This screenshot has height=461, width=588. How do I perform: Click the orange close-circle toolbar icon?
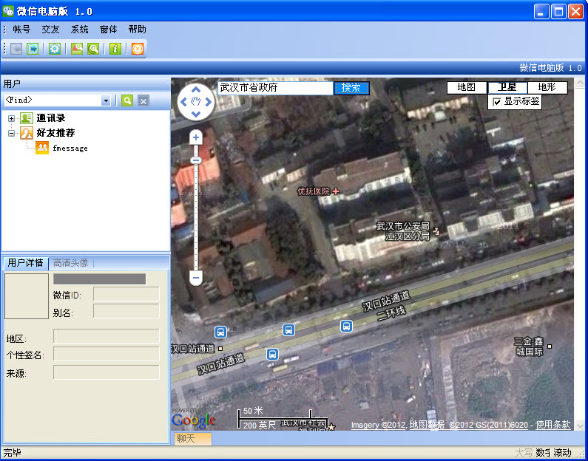pyautogui.click(x=137, y=49)
